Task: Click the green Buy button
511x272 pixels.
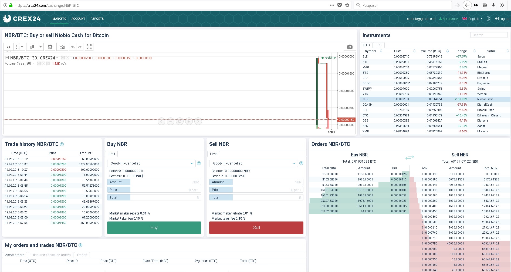Action: pos(154,227)
